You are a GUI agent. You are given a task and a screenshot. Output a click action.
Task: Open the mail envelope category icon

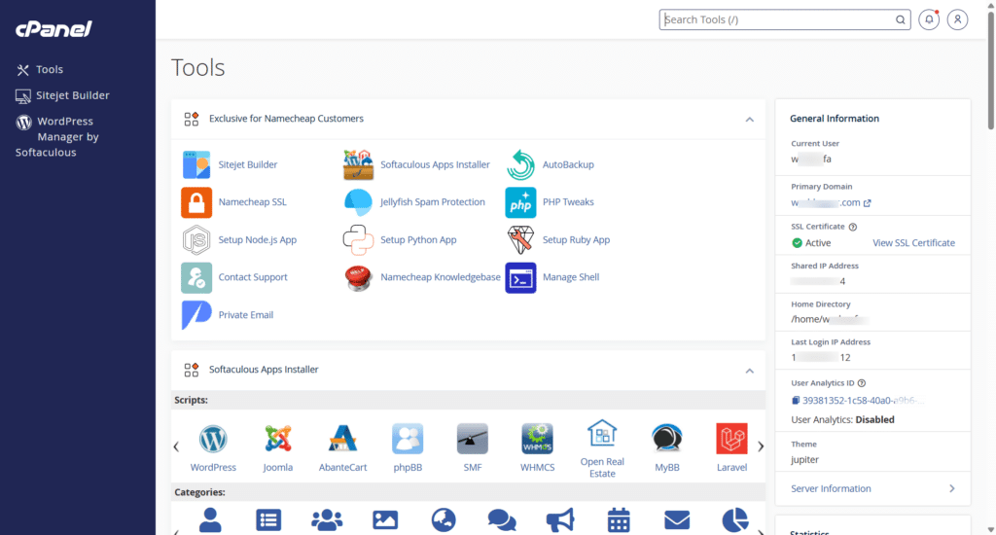pos(677,520)
